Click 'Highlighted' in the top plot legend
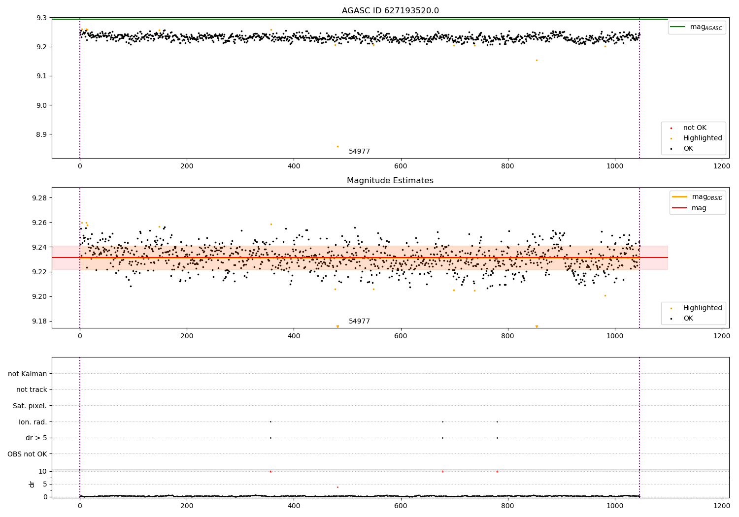Image resolution: width=739 pixels, height=517 pixels. click(703, 138)
